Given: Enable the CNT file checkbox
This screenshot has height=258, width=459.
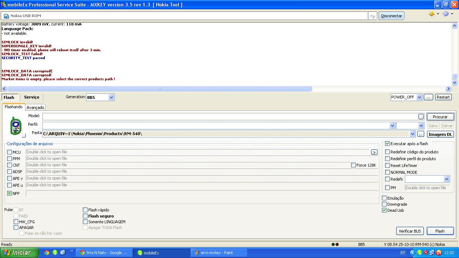Looking at the screenshot, I should tap(9, 165).
